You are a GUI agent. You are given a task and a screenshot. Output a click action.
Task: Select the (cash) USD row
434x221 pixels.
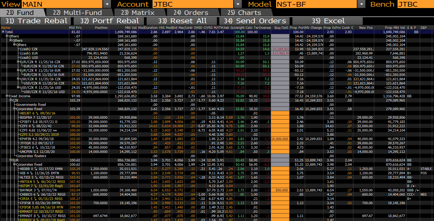(x=29, y=58)
